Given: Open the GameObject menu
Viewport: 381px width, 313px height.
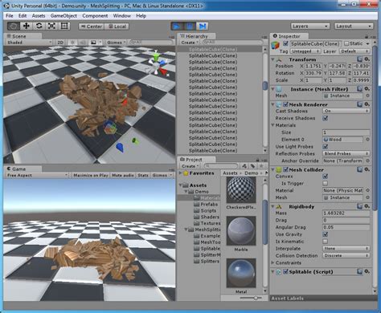Looking at the screenshot, I should [x=63, y=16].
